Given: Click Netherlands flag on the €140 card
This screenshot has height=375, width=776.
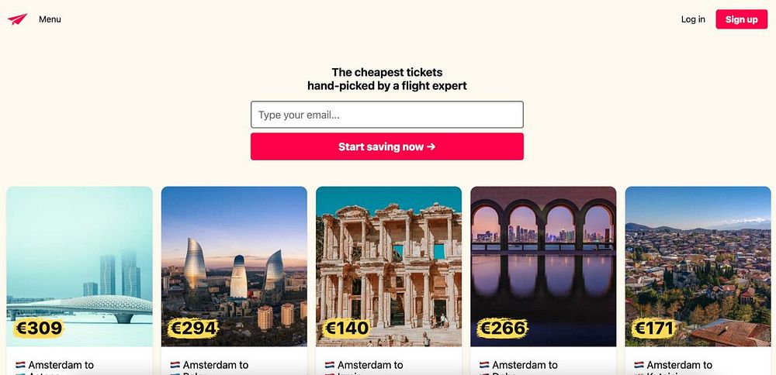Looking at the screenshot, I should [x=330, y=365].
